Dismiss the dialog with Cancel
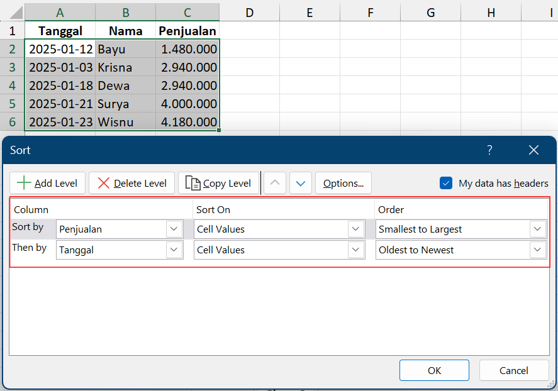 [513, 370]
